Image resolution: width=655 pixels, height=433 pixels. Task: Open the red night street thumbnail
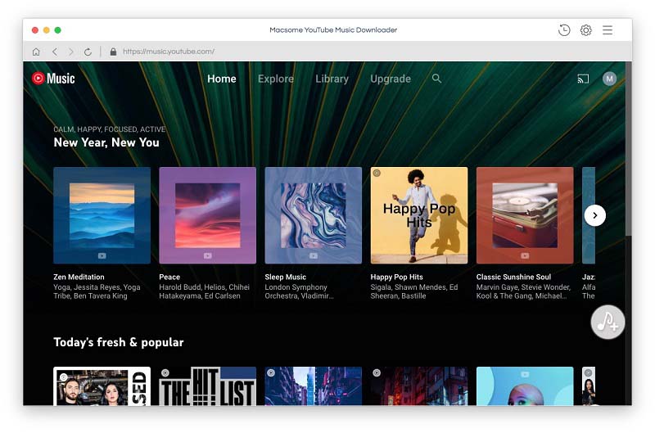coord(419,386)
